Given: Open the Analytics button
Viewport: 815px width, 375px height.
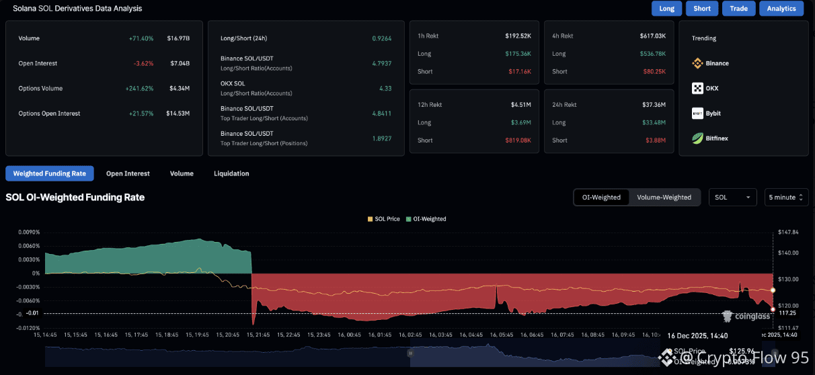Looking at the screenshot, I should pyautogui.click(x=781, y=9).
